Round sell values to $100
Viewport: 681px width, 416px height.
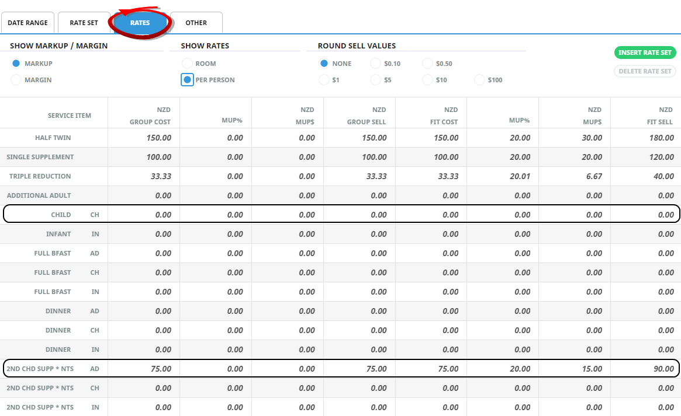coord(479,80)
